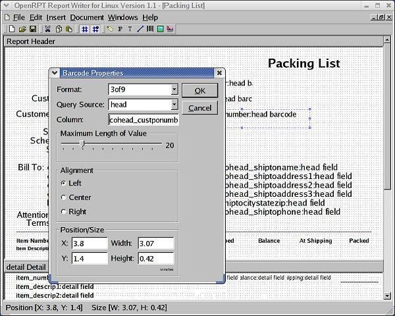Select the graph insert tool
Image resolution: width=395 pixels, height=316 pixels.
tap(170, 29)
